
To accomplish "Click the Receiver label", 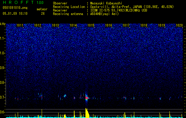I will point(60,10).
